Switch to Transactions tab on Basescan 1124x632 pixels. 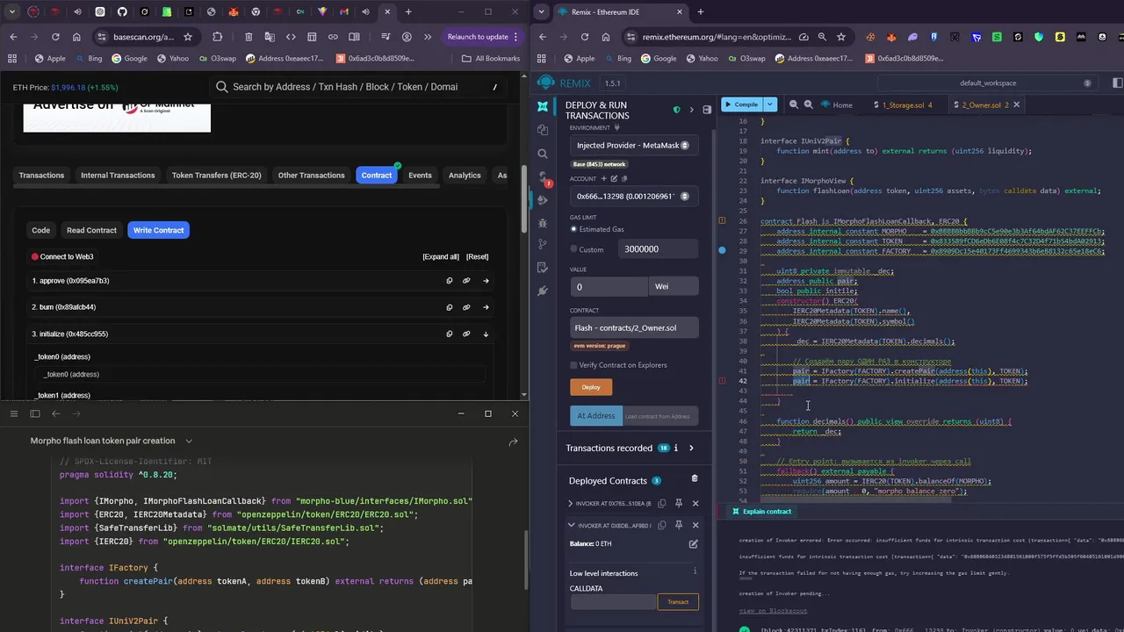[41, 176]
